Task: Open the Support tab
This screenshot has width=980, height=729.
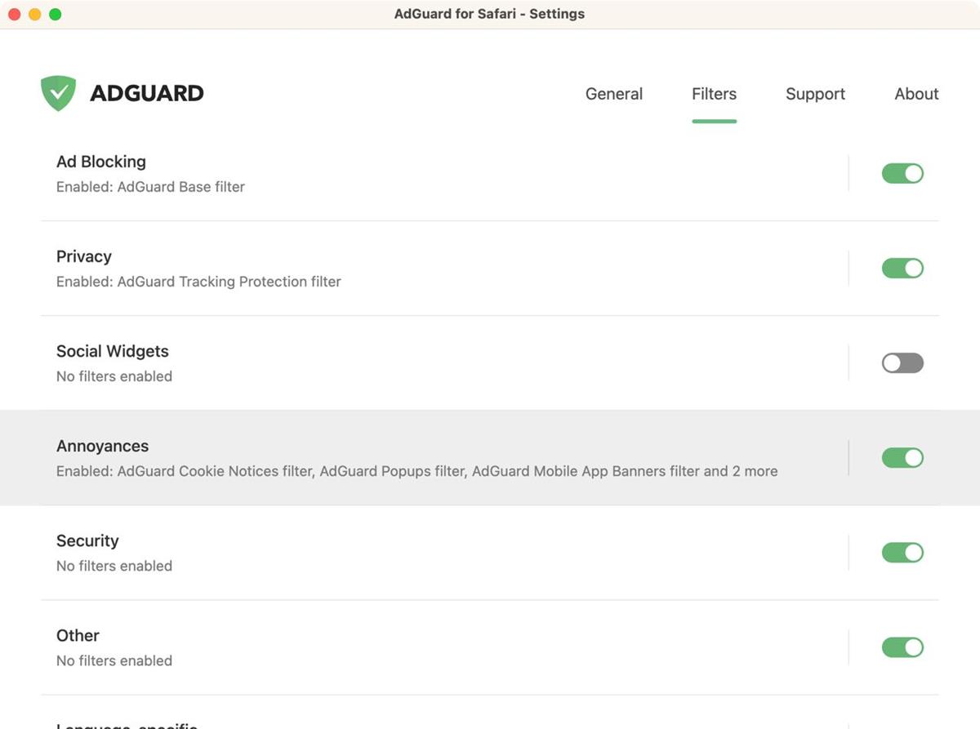Action: [x=814, y=94]
